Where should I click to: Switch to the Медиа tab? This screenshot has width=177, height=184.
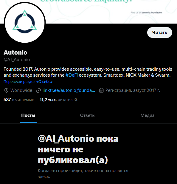147,115
